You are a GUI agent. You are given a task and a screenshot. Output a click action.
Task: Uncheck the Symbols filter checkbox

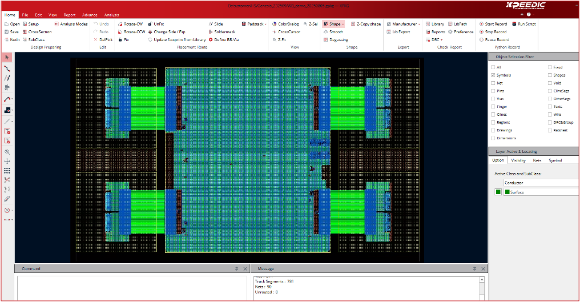pyautogui.click(x=493, y=75)
